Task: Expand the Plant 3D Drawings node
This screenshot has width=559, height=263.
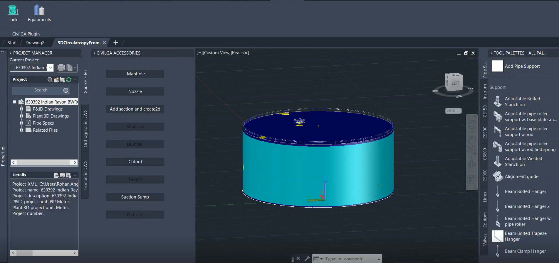Action: 21,116
